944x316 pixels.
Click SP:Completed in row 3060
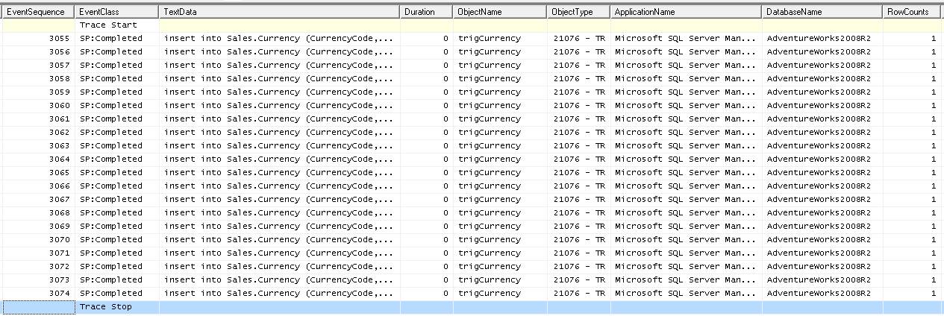click(110, 106)
